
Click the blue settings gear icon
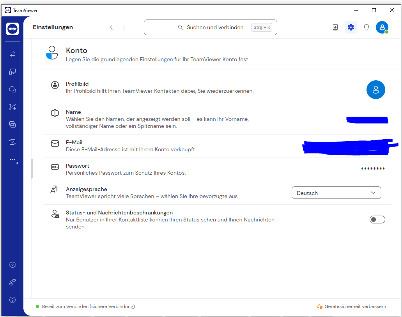coord(351,27)
